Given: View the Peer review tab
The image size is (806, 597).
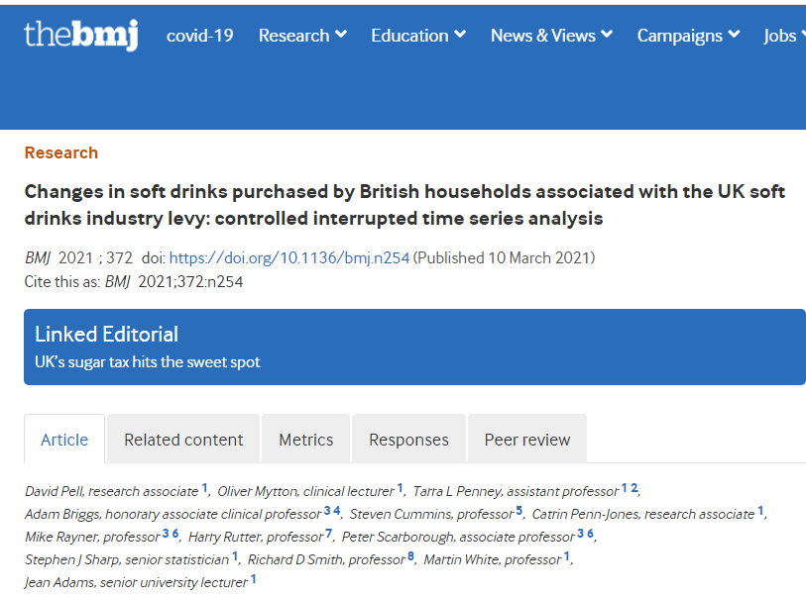Looking at the screenshot, I should coord(526,440).
